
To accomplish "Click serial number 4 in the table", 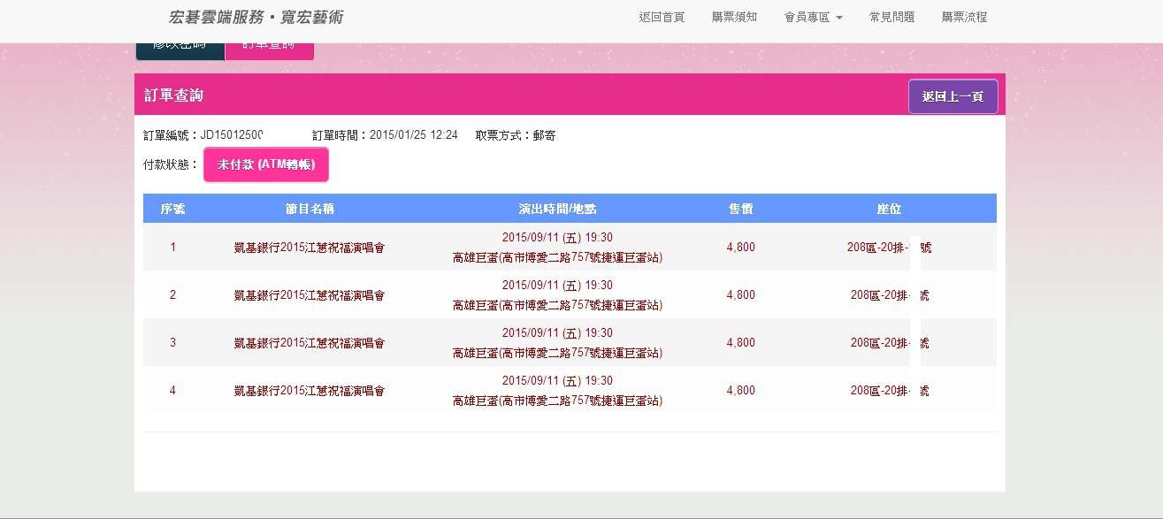I will (172, 391).
